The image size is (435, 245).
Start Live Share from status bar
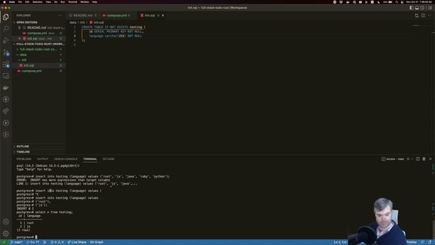click(x=77, y=242)
